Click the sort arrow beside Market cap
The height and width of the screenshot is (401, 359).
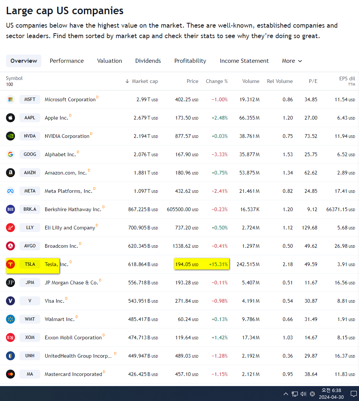[x=127, y=81]
